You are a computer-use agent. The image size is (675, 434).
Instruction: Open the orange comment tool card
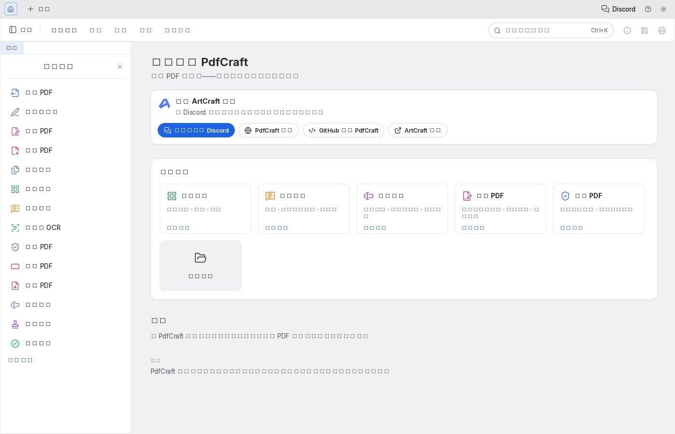(x=304, y=209)
